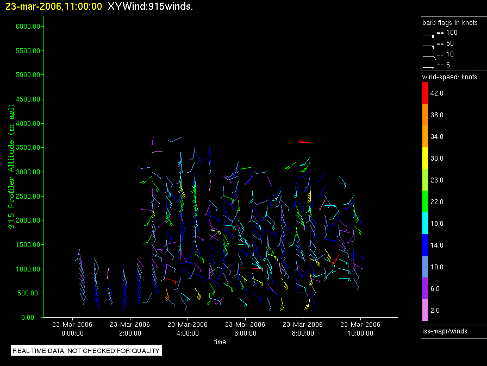The width and height of the screenshot is (487, 366).
Task: Click the 2:00:00 time axis label
Action: click(x=130, y=333)
